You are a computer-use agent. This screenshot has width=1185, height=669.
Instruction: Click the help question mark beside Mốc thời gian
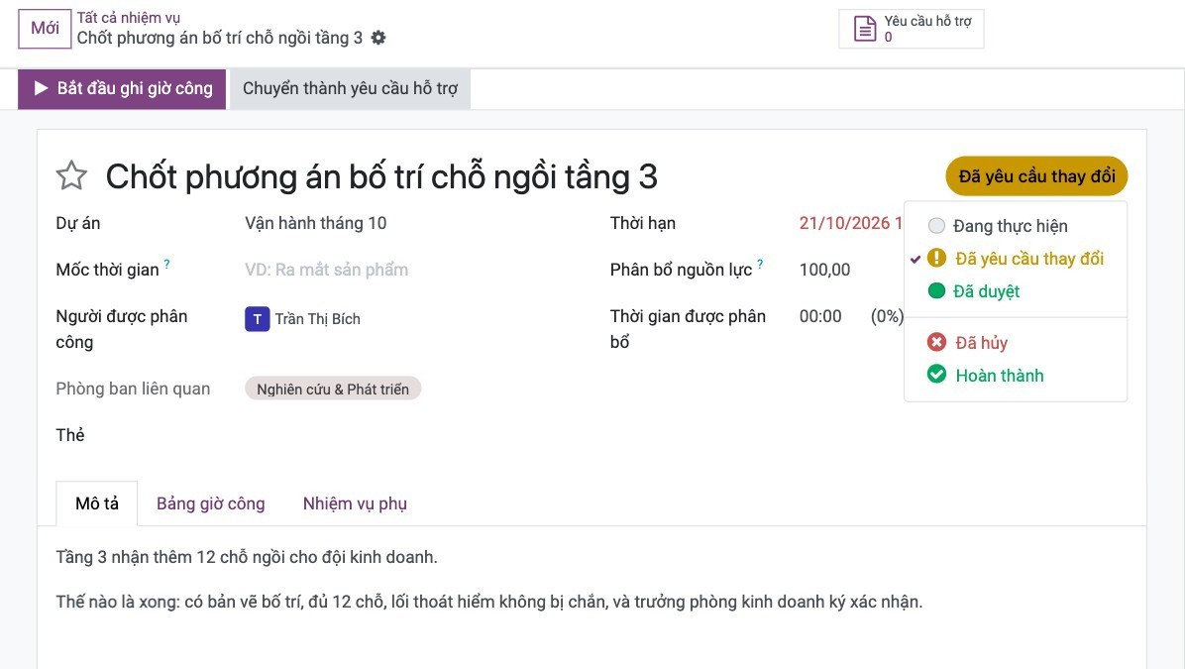167,264
